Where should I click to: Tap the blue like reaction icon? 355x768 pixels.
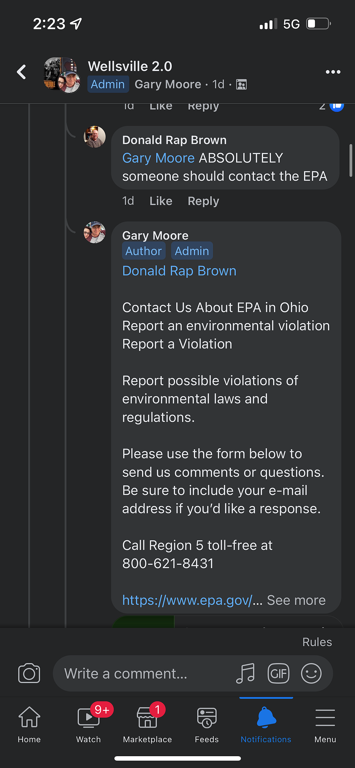(x=336, y=106)
